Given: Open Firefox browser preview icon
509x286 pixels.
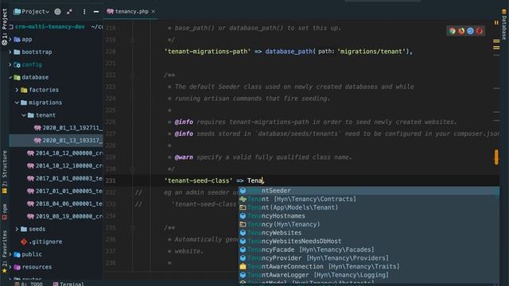Looking at the screenshot, I should pyautogui.click(x=461, y=31).
